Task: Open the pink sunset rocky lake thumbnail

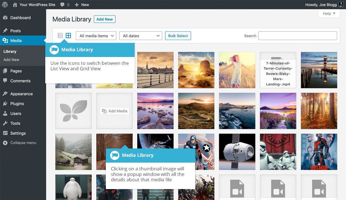Action: tap(155, 111)
